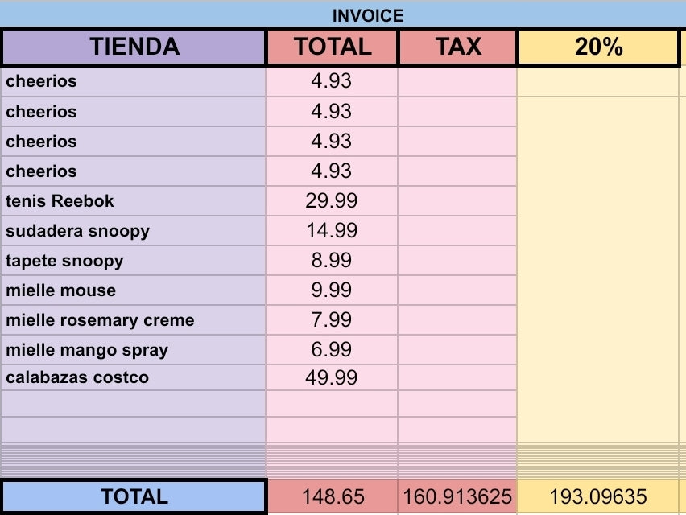Click the tapete snoopy cell

[x=134, y=261]
